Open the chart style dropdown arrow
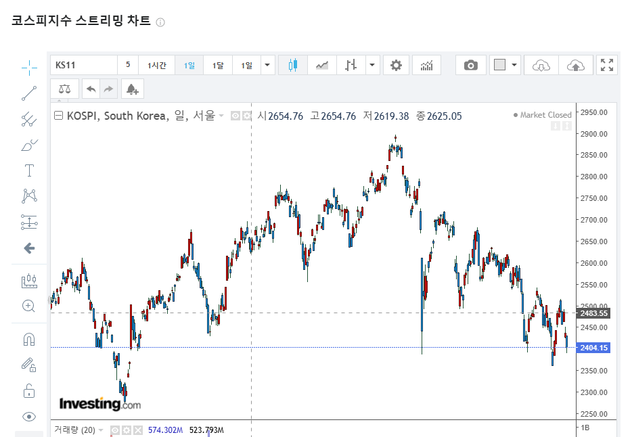The width and height of the screenshot is (630, 437). 373,65
